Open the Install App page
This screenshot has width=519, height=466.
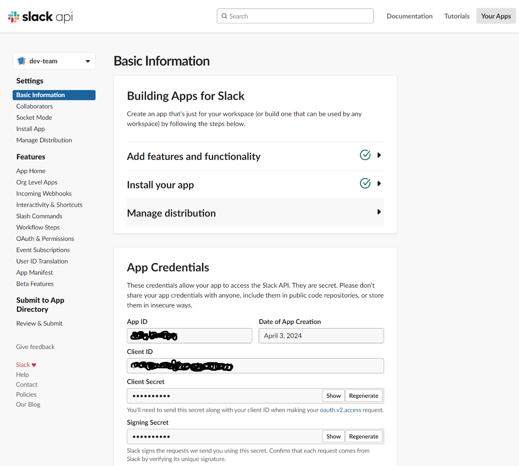coord(30,129)
